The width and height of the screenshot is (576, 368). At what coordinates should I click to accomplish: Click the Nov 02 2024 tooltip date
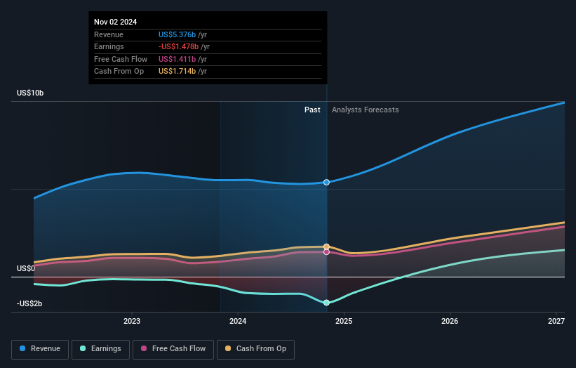pyautogui.click(x=115, y=22)
